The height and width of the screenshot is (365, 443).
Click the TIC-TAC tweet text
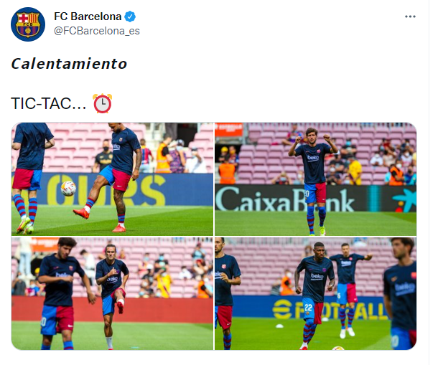pos(49,103)
